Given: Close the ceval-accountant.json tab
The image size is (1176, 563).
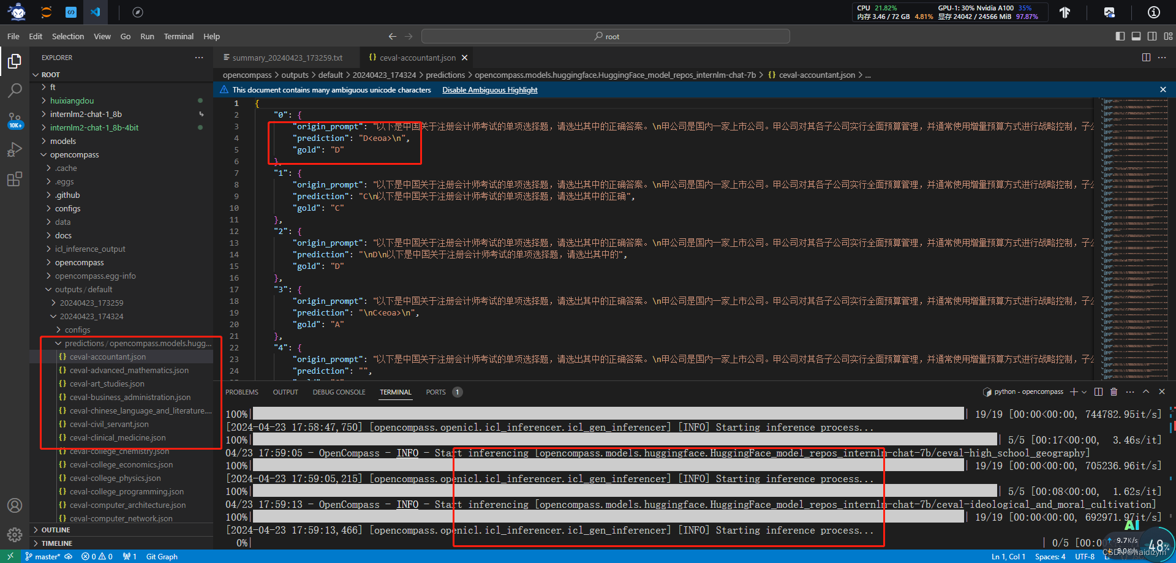Looking at the screenshot, I should pyautogui.click(x=464, y=58).
